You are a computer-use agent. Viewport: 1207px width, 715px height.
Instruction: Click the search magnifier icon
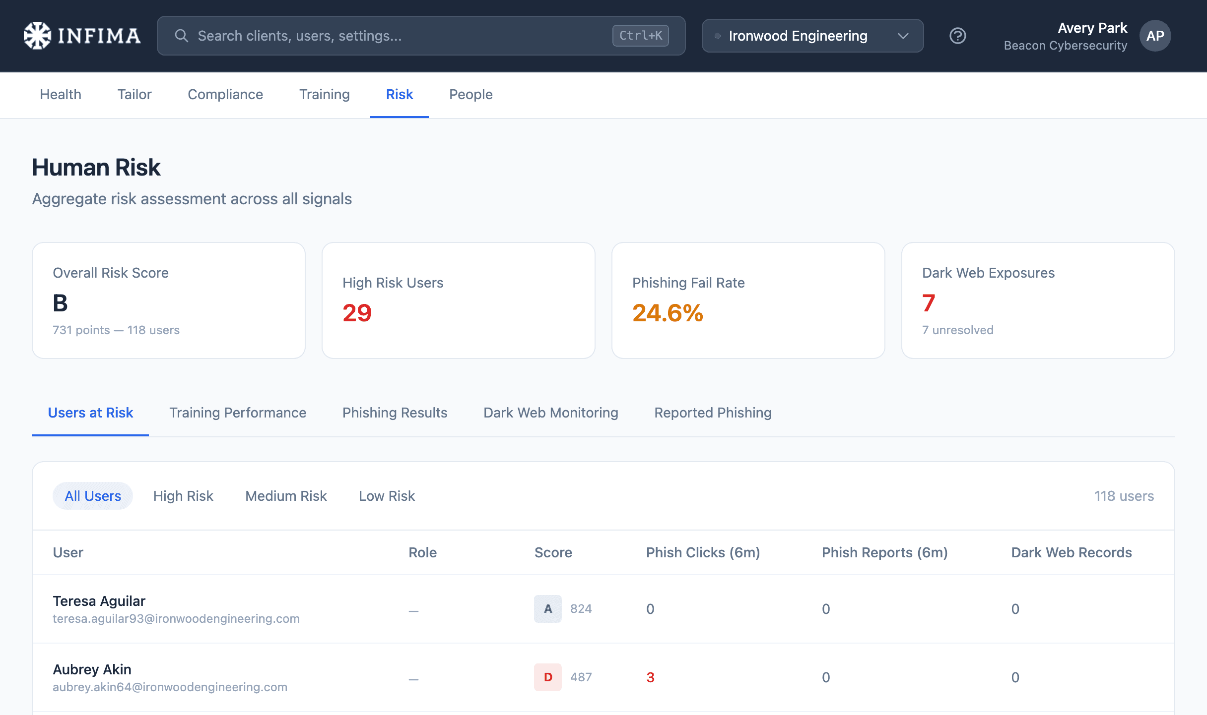(182, 36)
